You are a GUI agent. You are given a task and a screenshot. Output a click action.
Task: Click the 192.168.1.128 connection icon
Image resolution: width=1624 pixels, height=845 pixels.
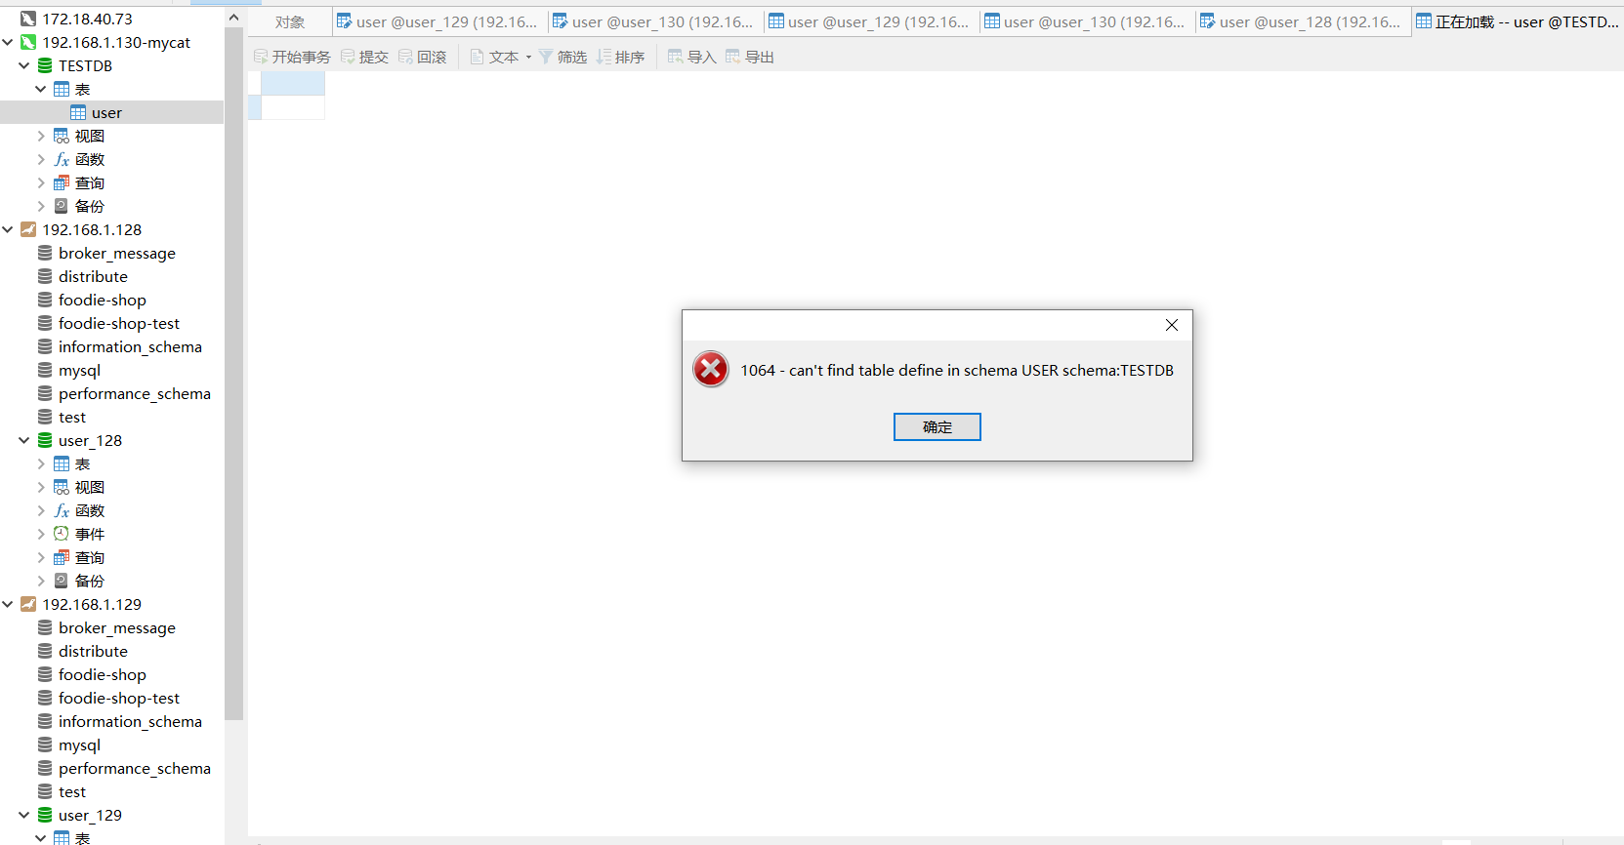tap(28, 229)
